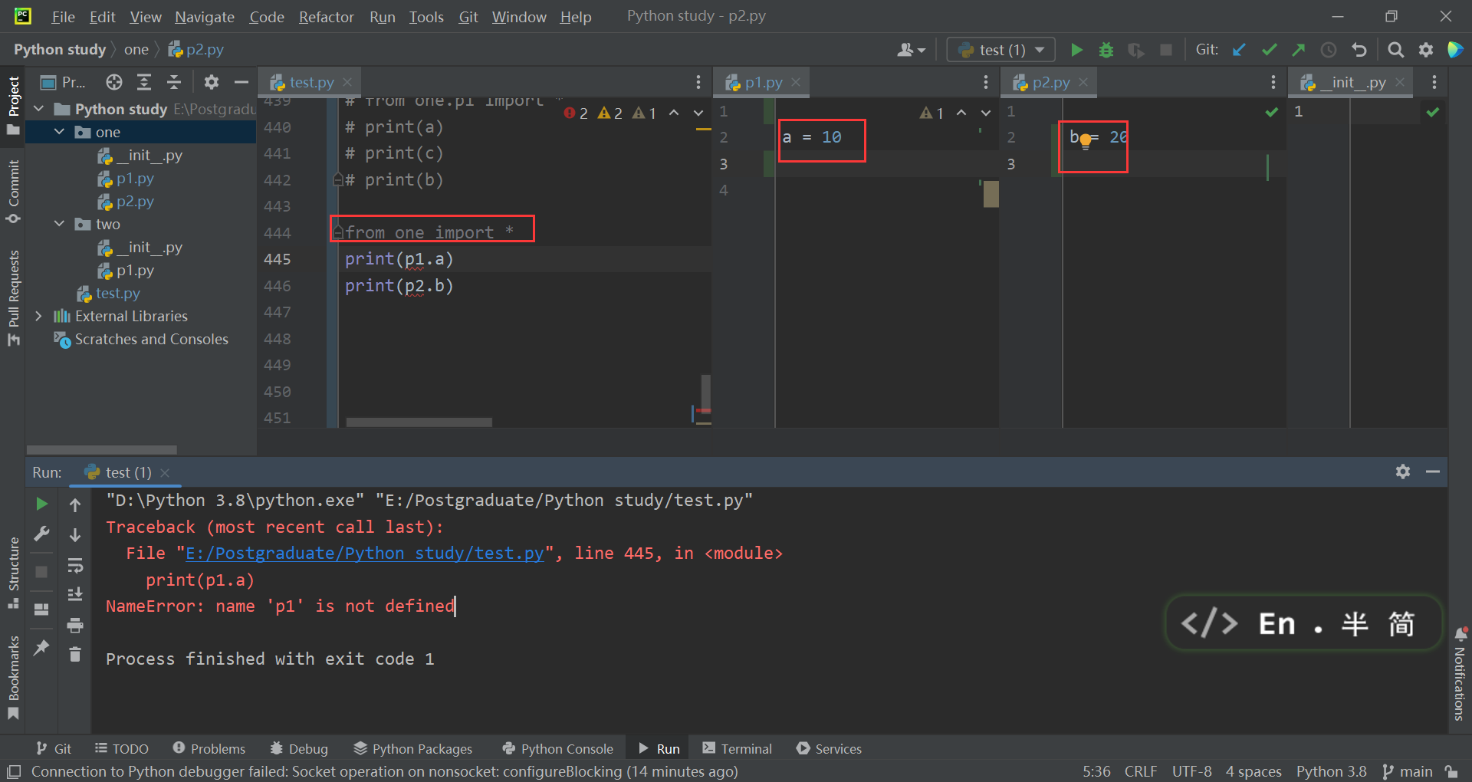Collapse all nodes in Project panel toolbar
Viewport: 1472px width, 782px height.
(174, 82)
